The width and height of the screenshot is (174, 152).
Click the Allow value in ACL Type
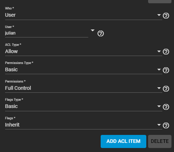tap(11, 51)
